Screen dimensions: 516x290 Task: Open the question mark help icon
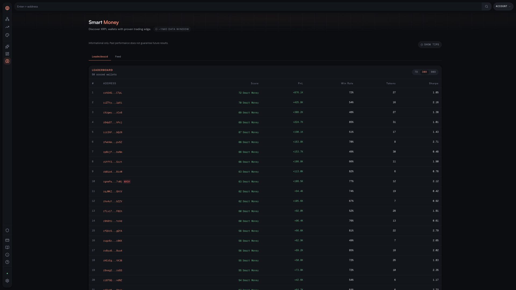coord(7,262)
